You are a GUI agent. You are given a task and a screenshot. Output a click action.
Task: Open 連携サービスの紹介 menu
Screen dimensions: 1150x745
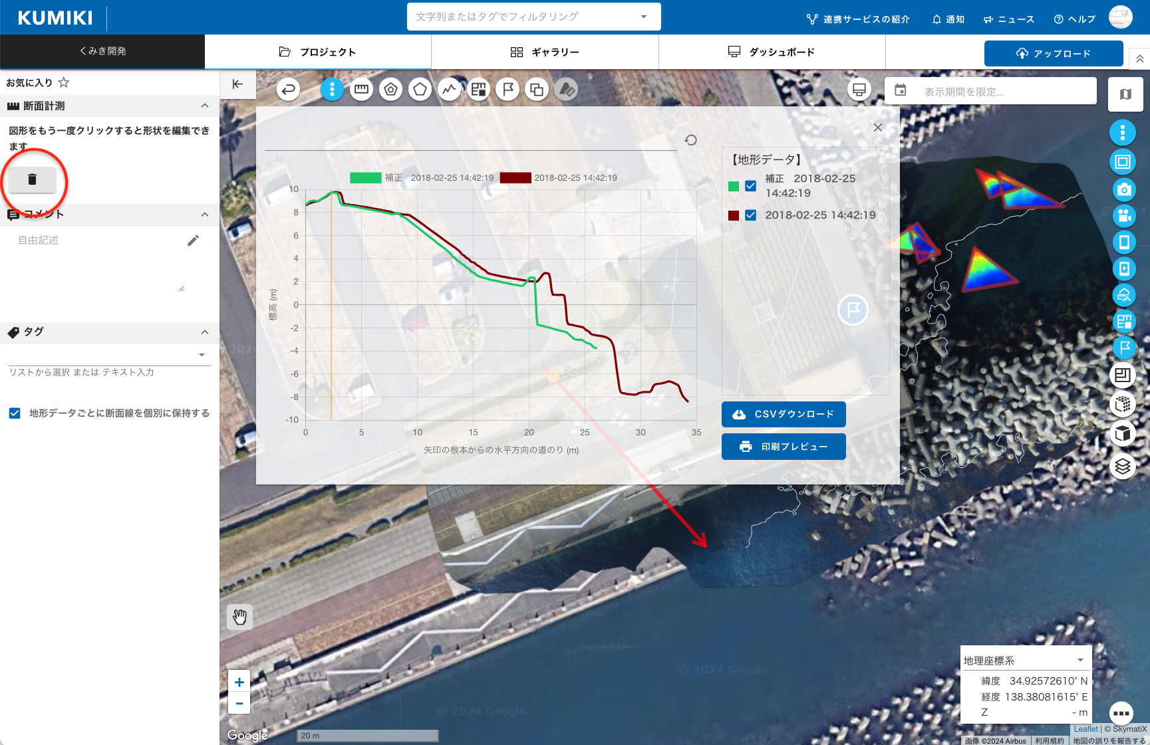tap(858, 19)
